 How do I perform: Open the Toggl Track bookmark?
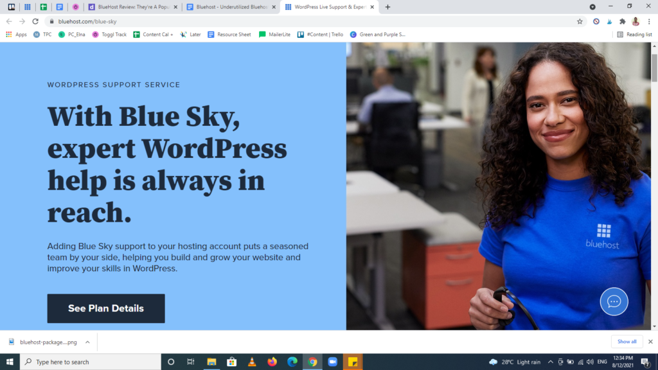coord(109,35)
